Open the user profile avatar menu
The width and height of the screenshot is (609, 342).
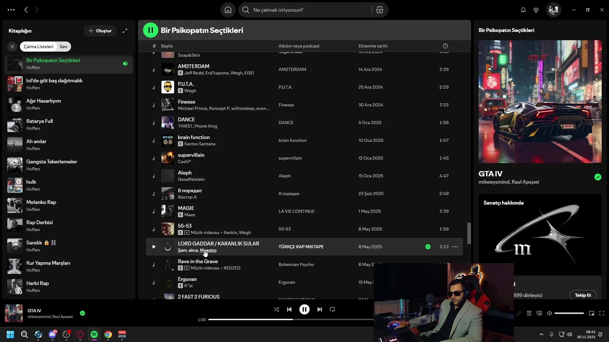553,9
